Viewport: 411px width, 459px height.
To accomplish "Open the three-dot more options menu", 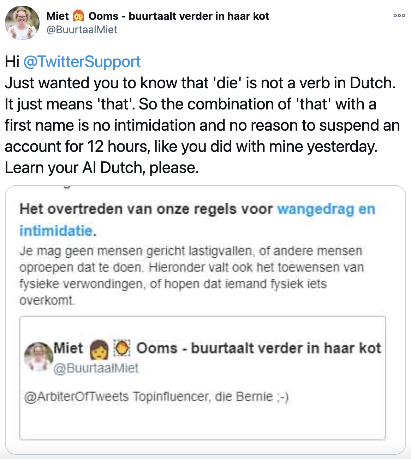I will (x=399, y=16).
